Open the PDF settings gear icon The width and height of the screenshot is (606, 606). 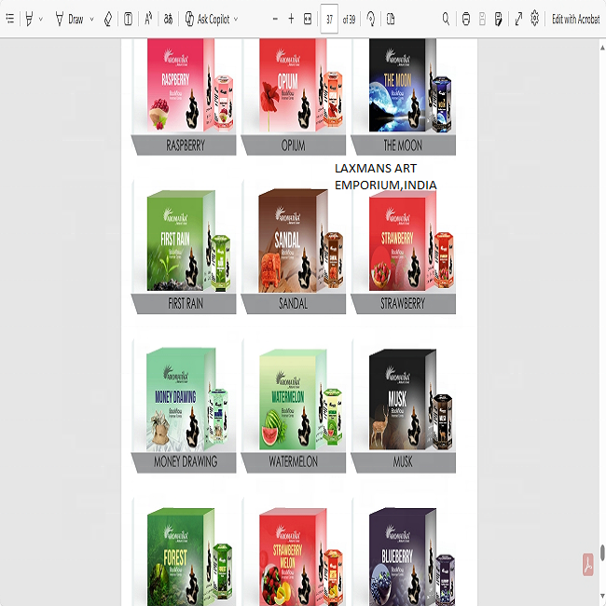pos(534,18)
